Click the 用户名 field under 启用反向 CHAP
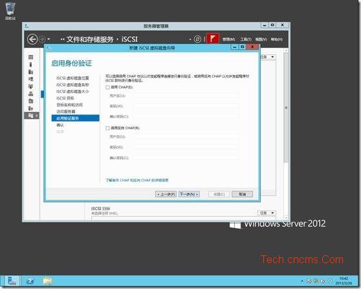 click(x=186, y=136)
